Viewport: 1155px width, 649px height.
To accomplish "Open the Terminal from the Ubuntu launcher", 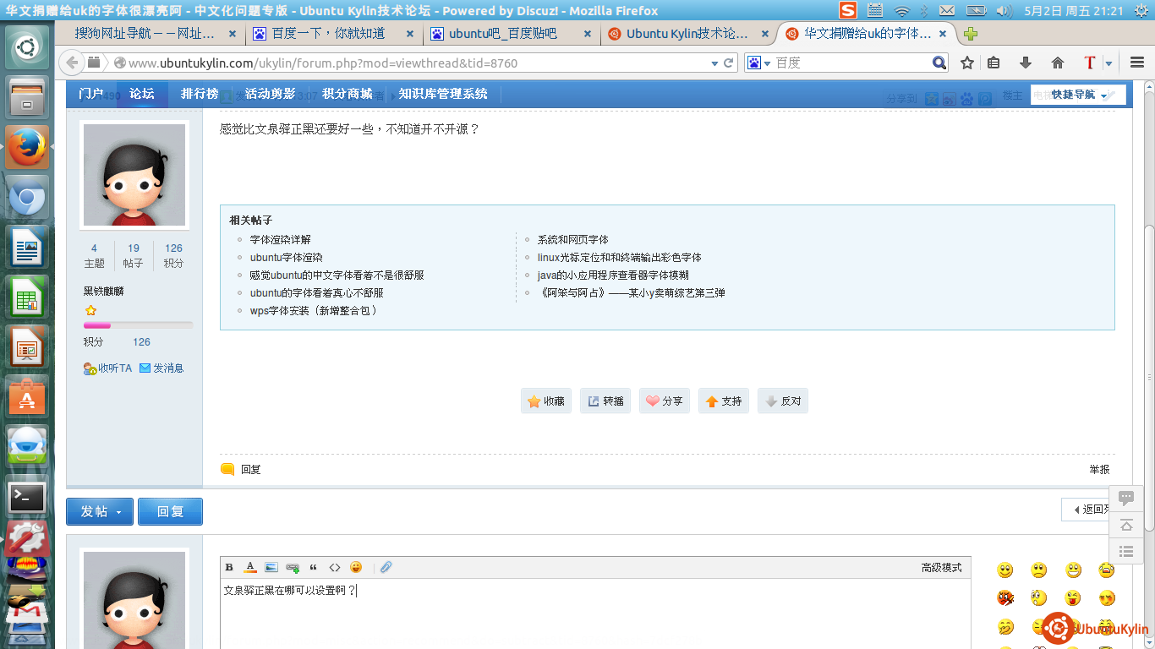I will [27, 498].
